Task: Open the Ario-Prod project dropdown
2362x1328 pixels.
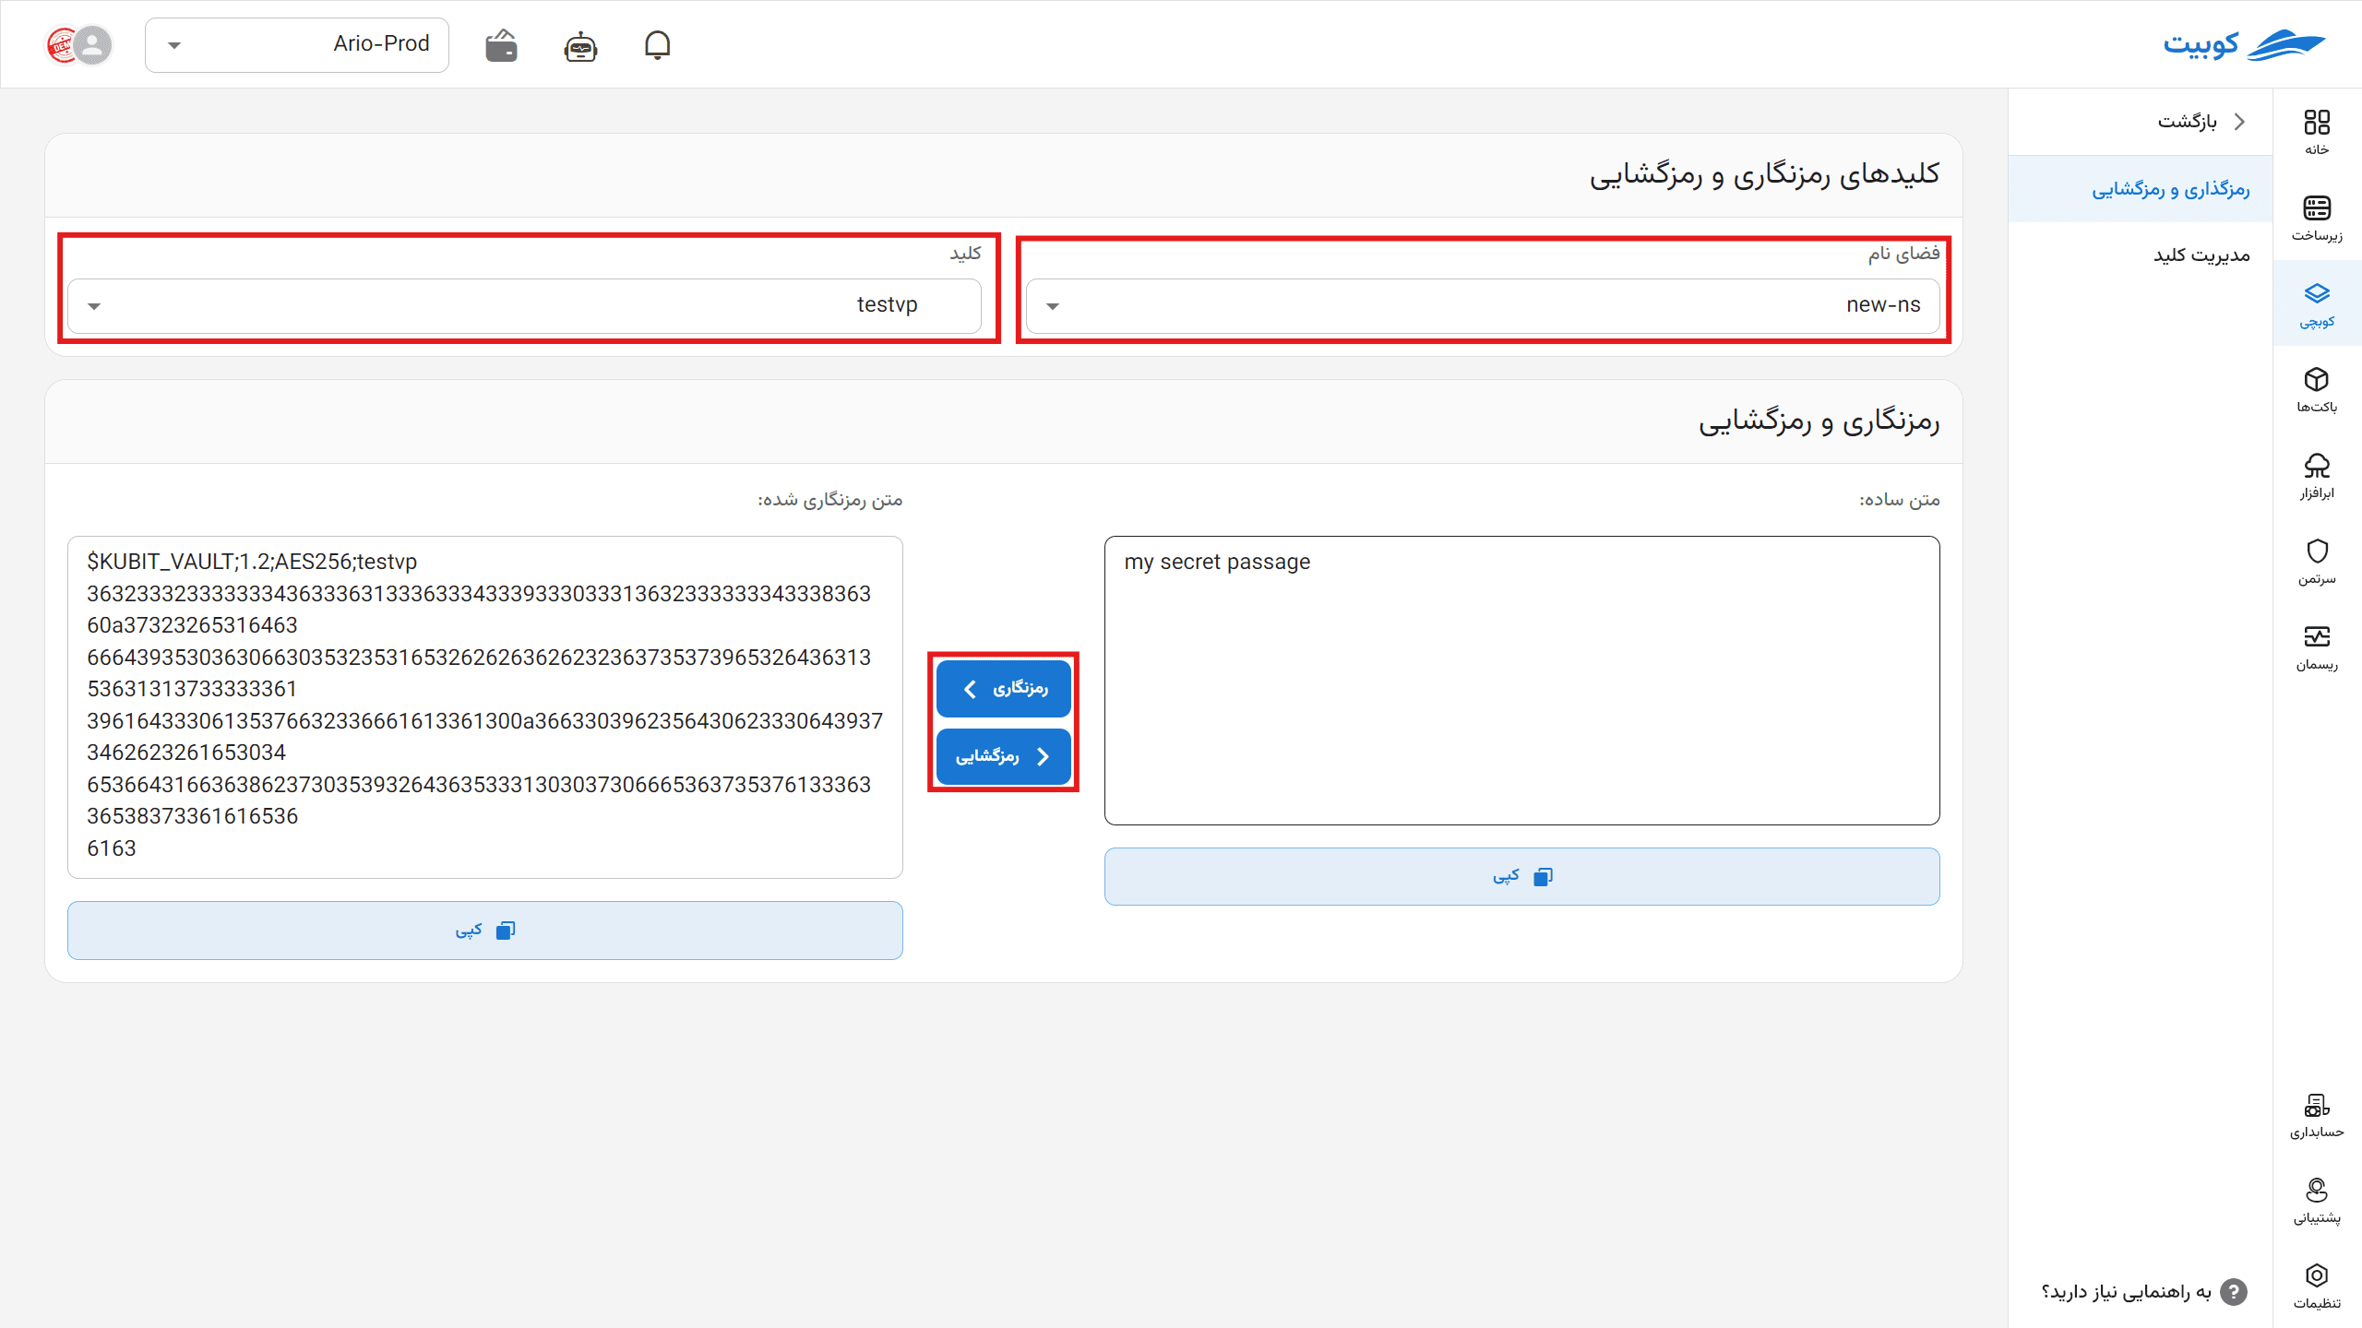Action: click(x=297, y=44)
